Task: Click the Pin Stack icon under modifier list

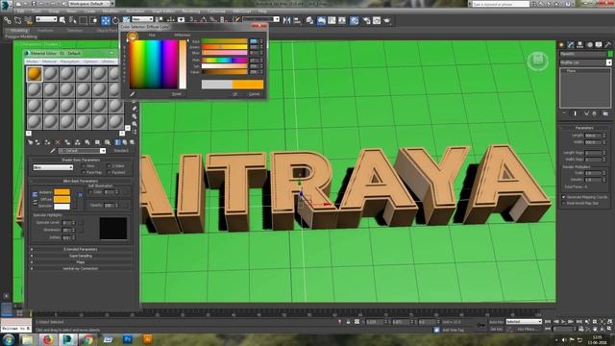Action: 564,113
